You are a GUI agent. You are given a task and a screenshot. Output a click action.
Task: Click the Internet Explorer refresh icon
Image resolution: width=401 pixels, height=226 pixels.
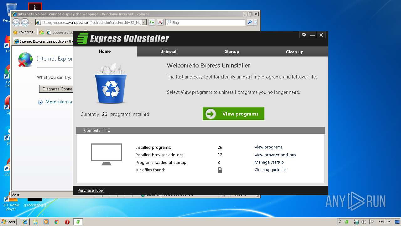152,22
